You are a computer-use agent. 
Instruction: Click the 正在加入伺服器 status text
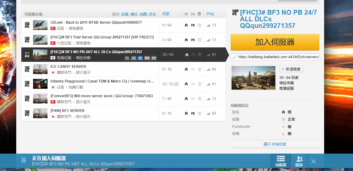click(49, 158)
